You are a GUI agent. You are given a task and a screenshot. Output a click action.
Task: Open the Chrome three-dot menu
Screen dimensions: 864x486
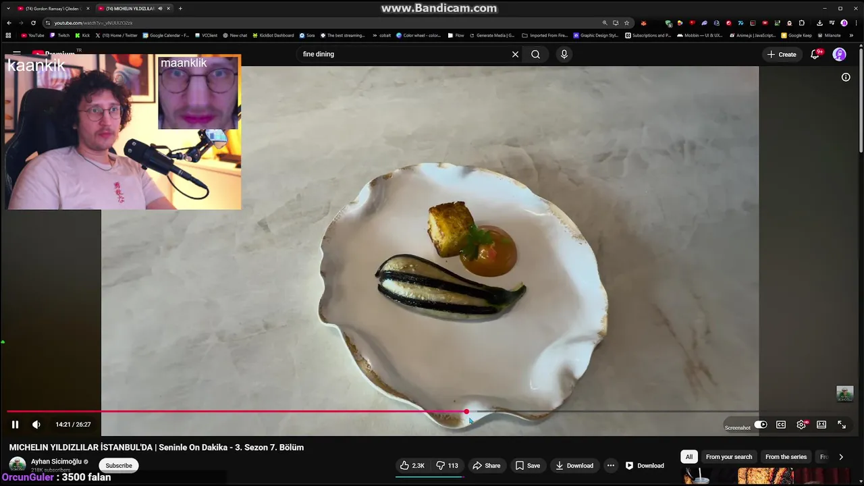(856, 23)
